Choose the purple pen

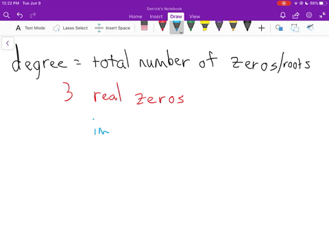(x=219, y=25)
